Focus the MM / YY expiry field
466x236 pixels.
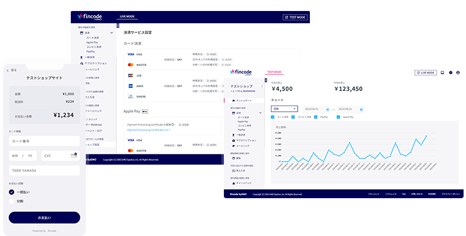[23, 156]
